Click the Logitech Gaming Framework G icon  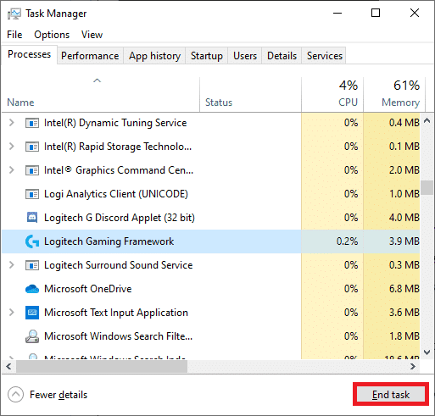point(32,241)
